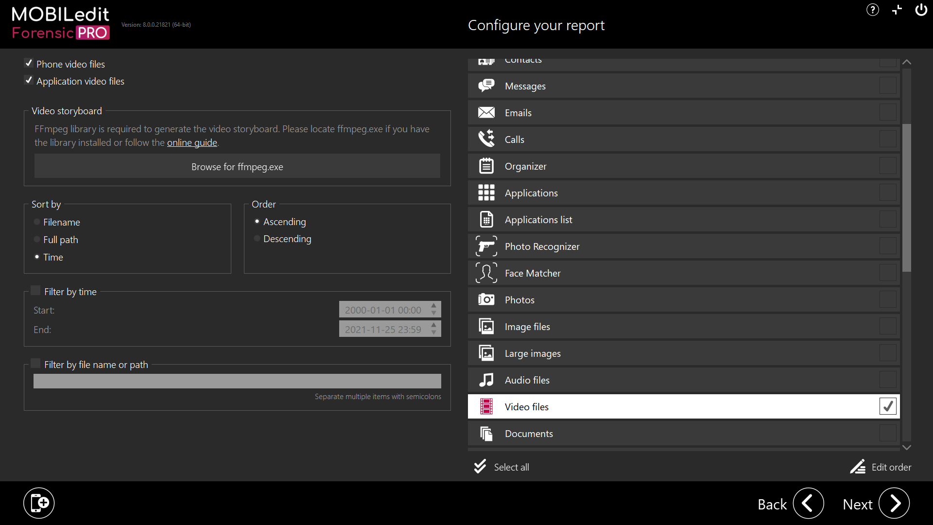Viewport: 933px width, 525px height.
Task: Click the Face Matcher icon
Action: (486, 273)
